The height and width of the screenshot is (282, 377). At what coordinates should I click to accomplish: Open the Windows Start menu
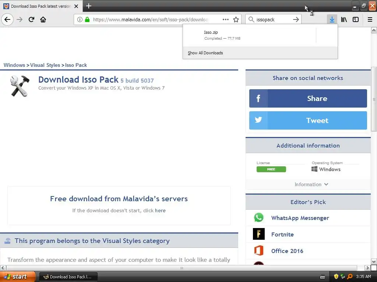pos(18,277)
